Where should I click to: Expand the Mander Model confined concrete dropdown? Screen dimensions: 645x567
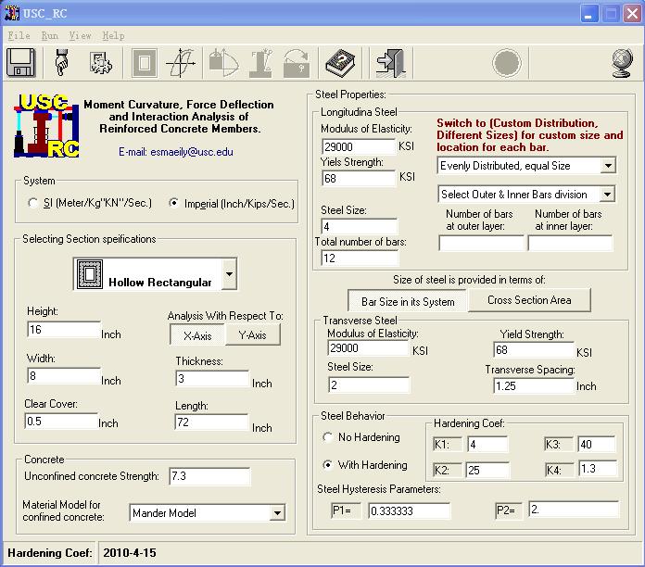pyautogui.click(x=277, y=512)
